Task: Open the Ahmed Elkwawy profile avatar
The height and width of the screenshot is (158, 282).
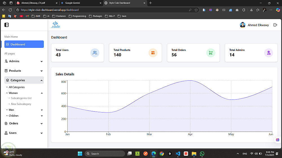Action: click(243, 25)
